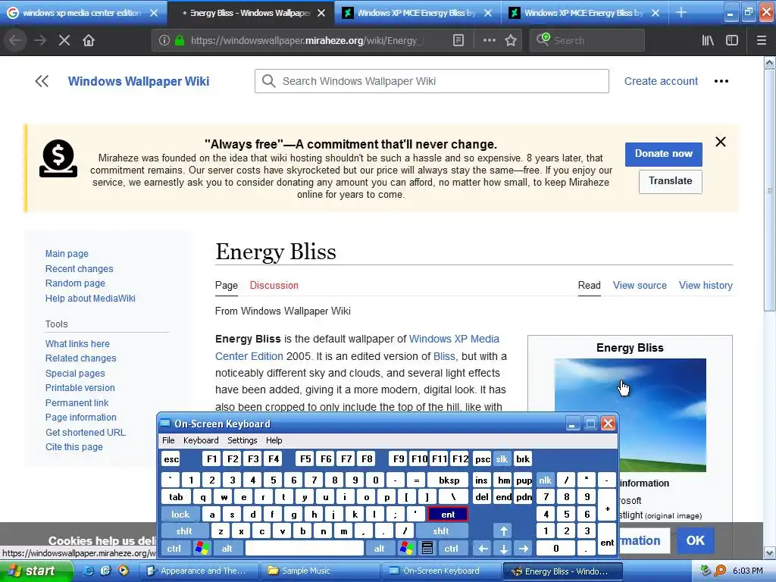The height and width of the screenshot is (582, 776).
Task: Open the Random page link
Action: click(75, 283)
